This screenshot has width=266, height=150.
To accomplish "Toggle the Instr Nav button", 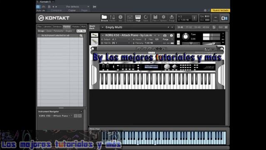I will 81,31.
